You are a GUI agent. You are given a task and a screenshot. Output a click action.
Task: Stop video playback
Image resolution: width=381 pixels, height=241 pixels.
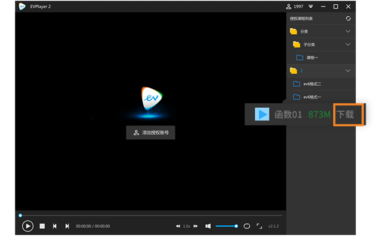point(42,226)
